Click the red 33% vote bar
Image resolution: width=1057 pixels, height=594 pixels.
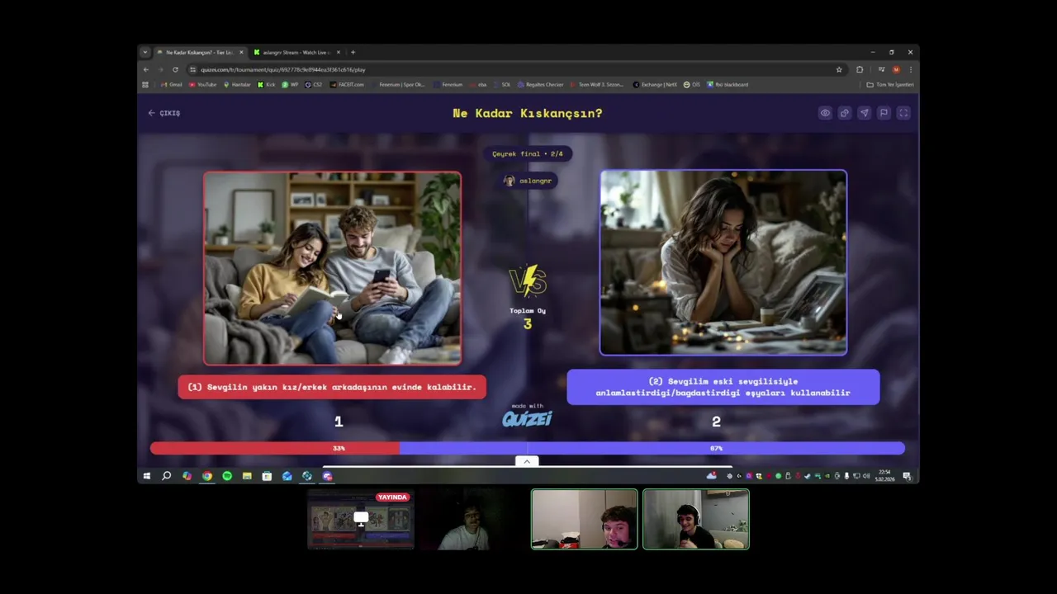pos(275,448)
